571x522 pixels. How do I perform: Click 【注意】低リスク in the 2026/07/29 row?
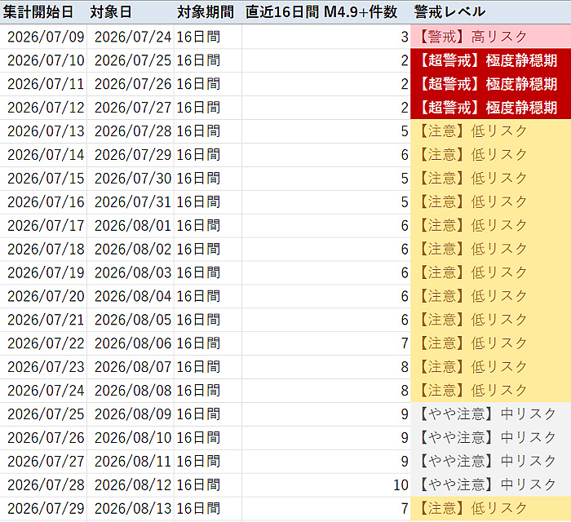[x=490, y=508]
